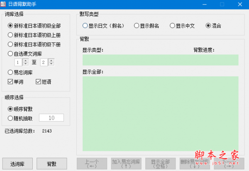Image resolution: width=249 pixels, height=171 pixels.
Task: Choose 新标准日本语初级下册 library
Action: (x=34, y=44)
